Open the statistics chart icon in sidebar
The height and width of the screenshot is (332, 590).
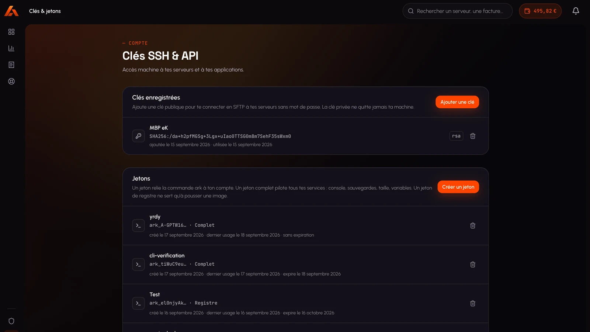click(11, 48)
